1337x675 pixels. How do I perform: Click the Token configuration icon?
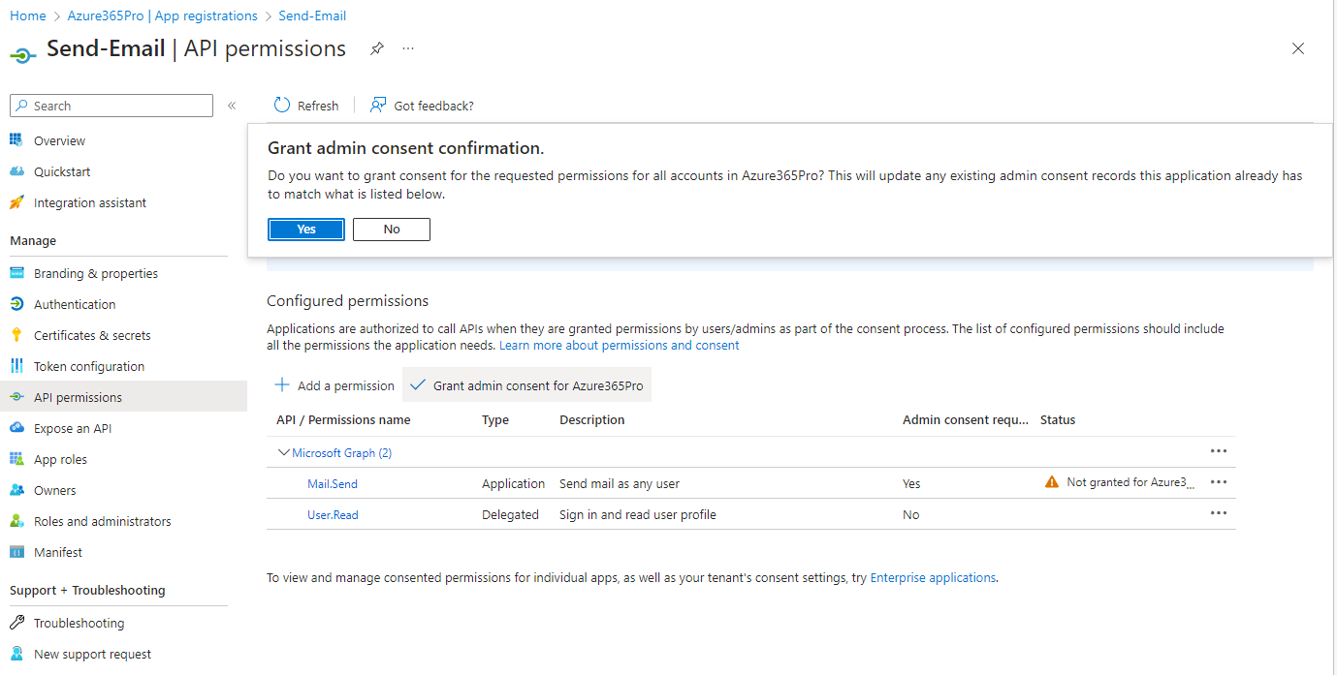click(16, 366)
